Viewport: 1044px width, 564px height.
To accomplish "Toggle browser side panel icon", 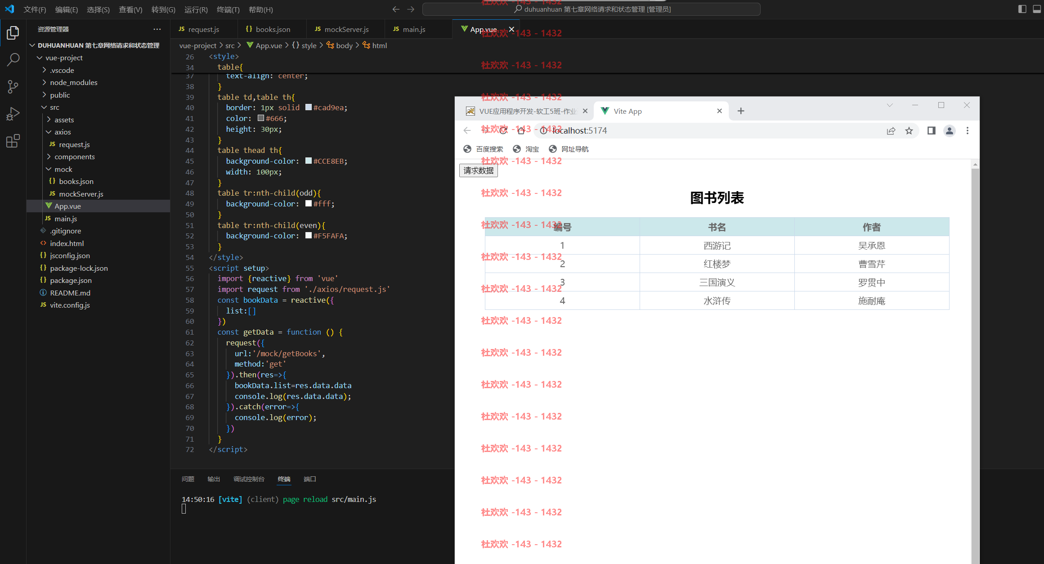I will [932, 130].
